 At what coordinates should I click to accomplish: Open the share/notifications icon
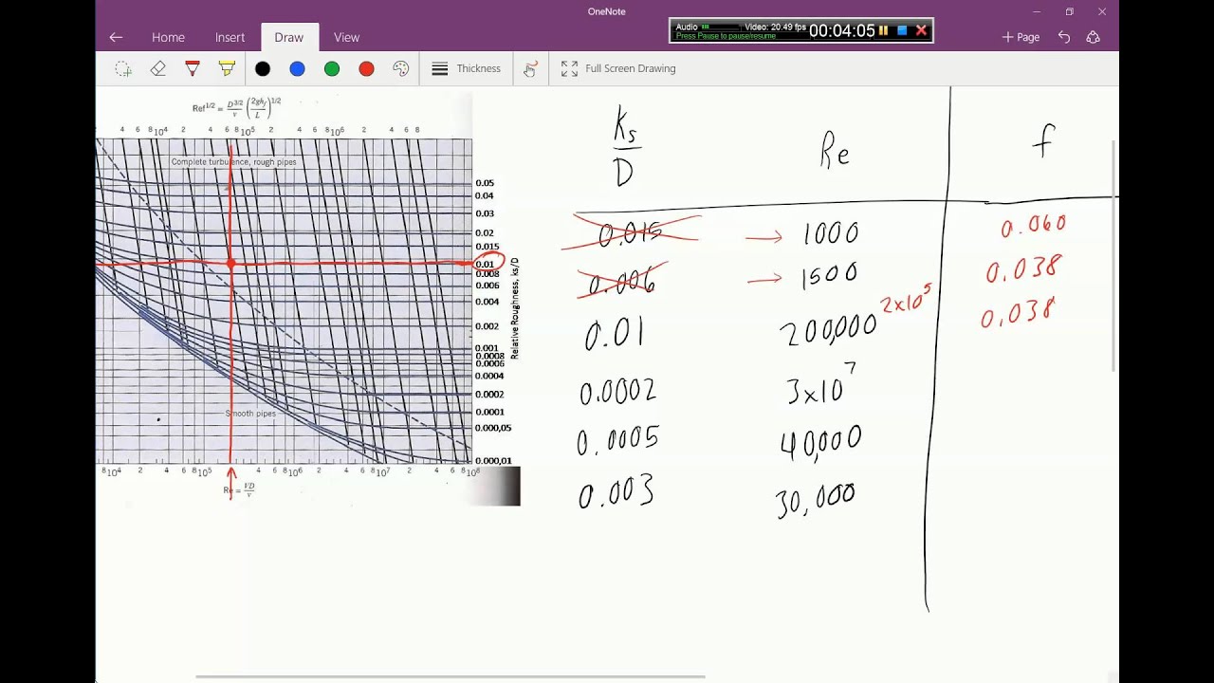coord(1094,37)
